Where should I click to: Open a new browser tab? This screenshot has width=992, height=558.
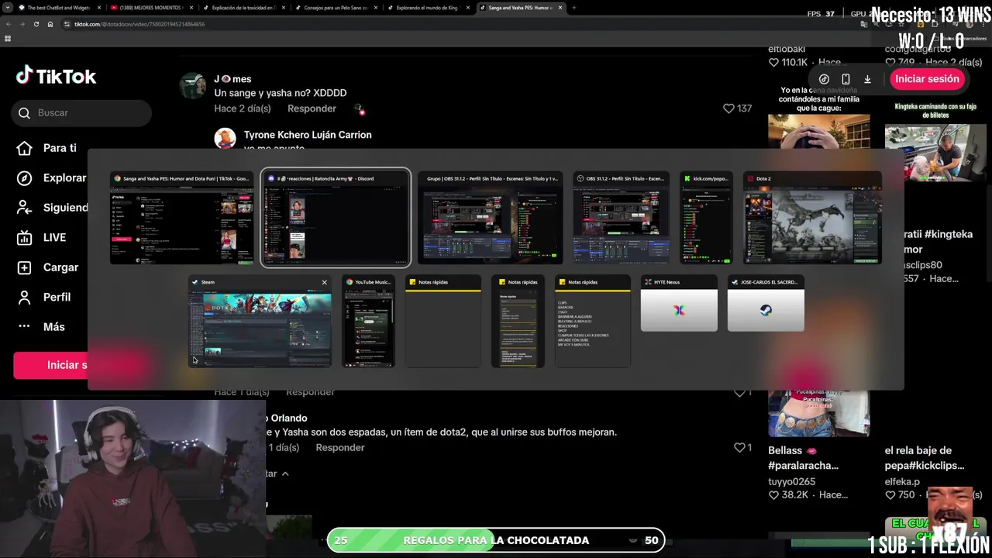pyautogui.click(x=573, y=8)
